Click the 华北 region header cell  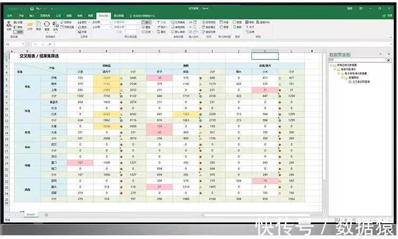click(28, 111)
